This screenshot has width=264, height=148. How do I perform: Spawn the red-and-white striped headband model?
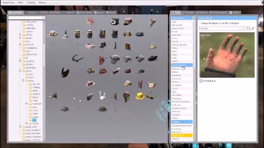point(90,46)
